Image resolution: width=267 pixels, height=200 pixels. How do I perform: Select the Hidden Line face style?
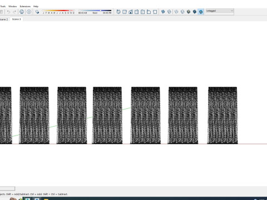click(182, 12)
